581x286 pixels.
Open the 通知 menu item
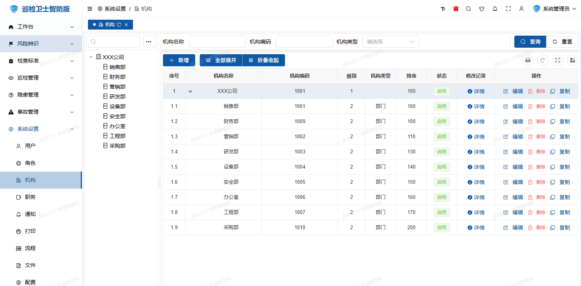point(41,214)
